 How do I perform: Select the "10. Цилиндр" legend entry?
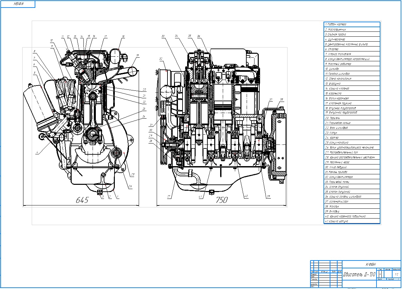(x=352, y=69)
